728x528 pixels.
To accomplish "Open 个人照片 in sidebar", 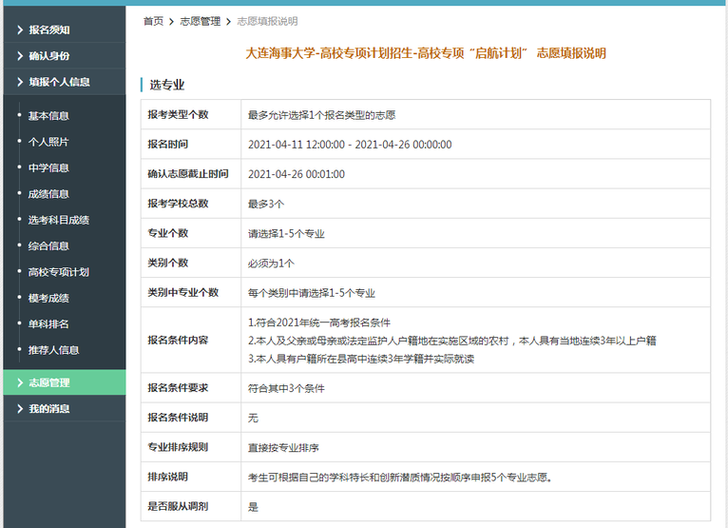I will [x=48, y=142].
